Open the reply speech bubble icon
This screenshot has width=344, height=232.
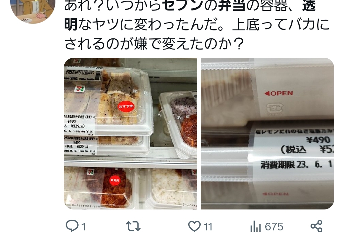(x=72, y=226)
